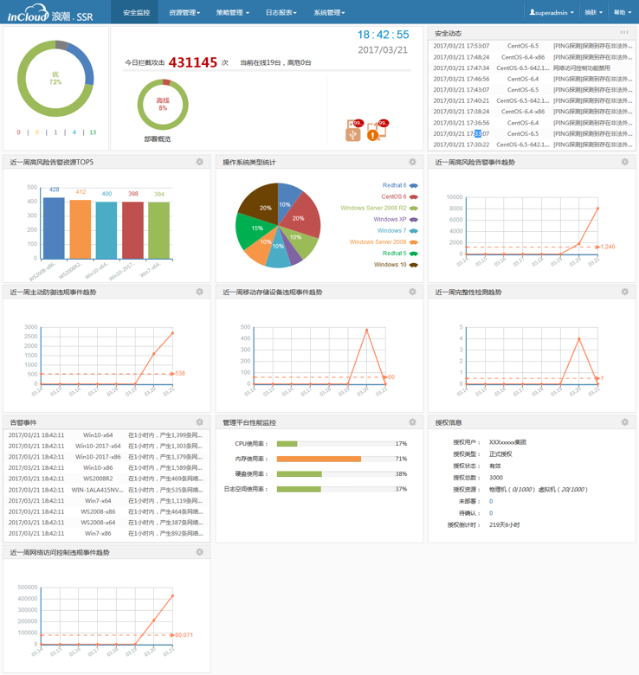Expand the superadmin user dropdown

point(552,13)
